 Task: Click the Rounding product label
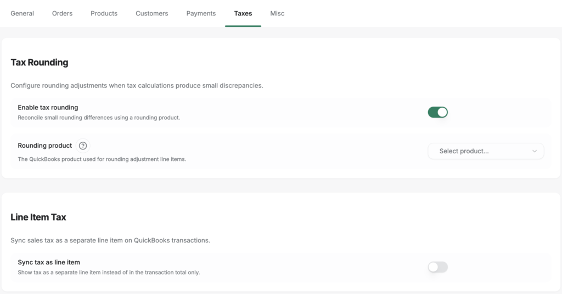[x=45, y=146]
